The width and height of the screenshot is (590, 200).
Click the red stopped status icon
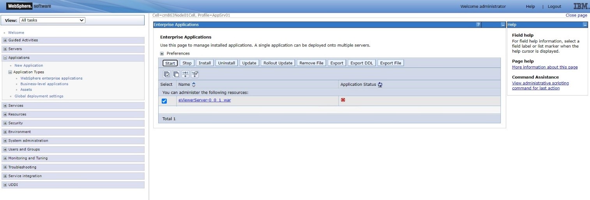pyautogui.click(x=343, y=100)
